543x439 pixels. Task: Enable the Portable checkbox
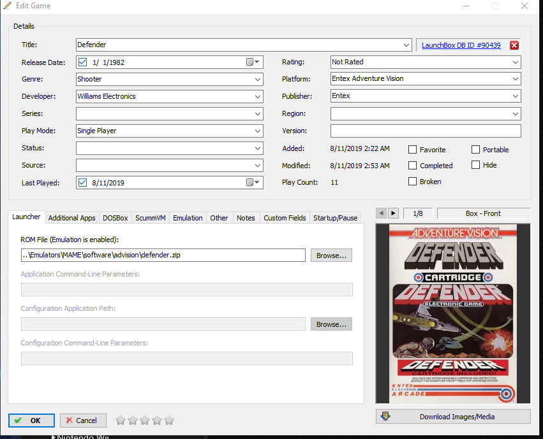pos(476,149)
